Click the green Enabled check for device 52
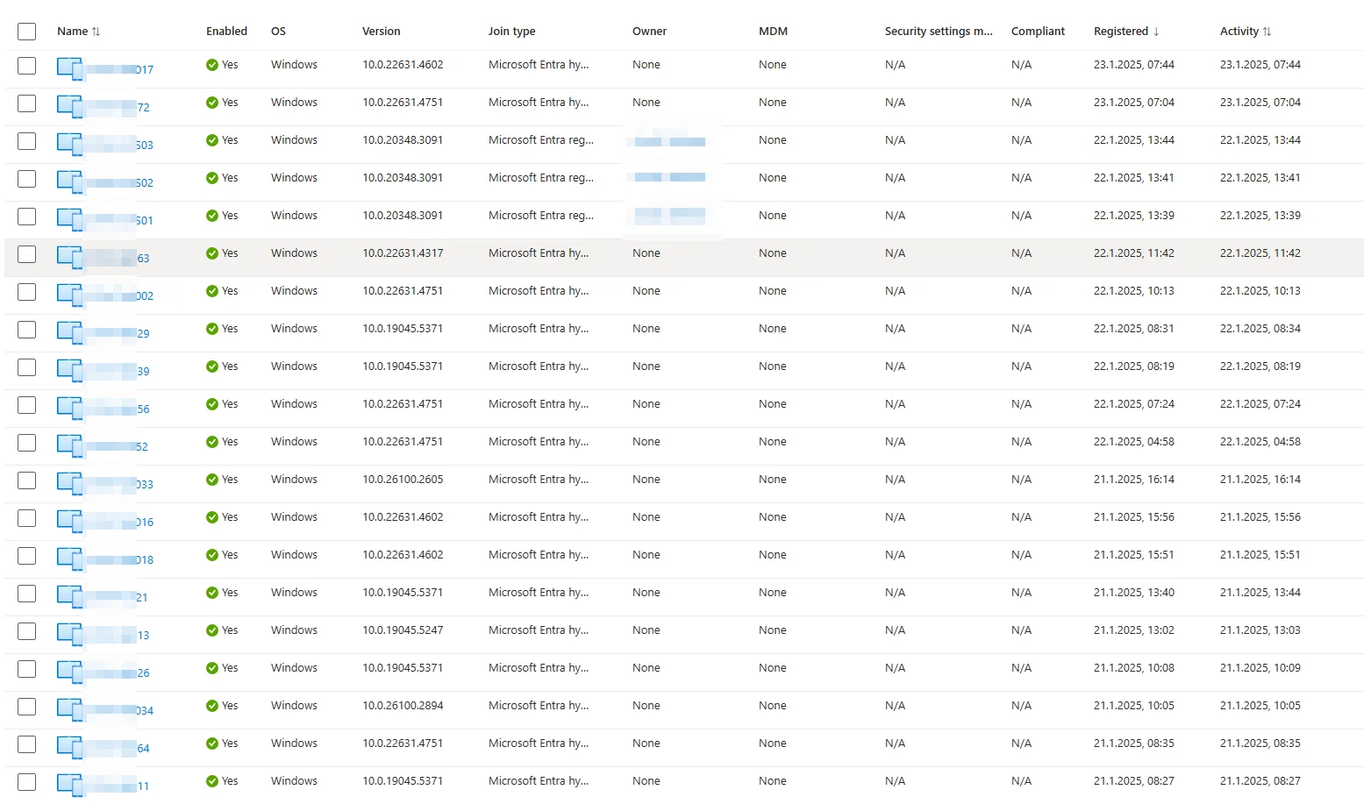The height and width of the screenshot is (804, 1364). (212, 442)
